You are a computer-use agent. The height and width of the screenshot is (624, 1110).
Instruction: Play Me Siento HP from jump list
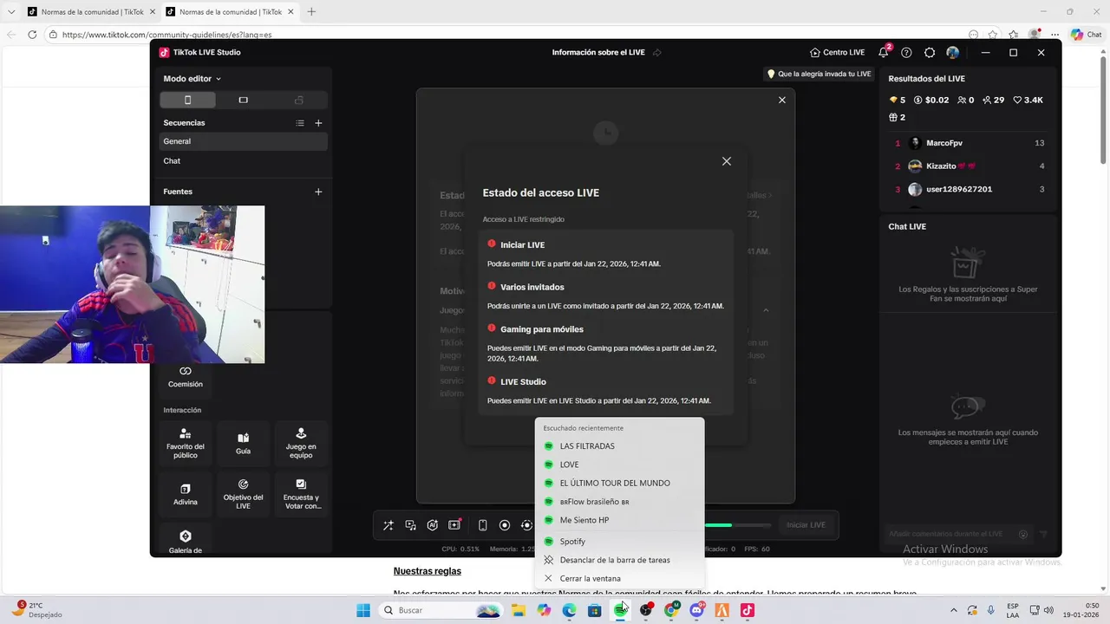(x=619, y=520)
